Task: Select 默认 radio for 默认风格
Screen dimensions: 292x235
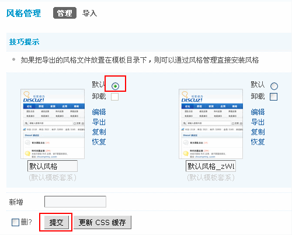Action: [115, 86]
